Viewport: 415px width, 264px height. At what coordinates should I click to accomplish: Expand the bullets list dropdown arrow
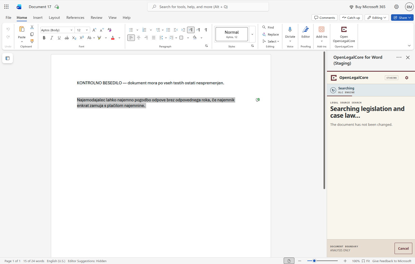(x=137, y=30)
